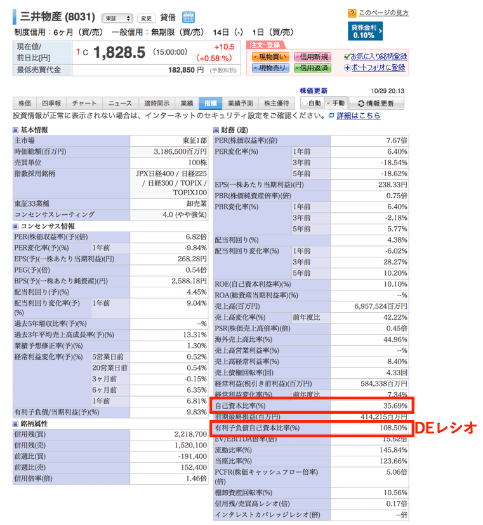Click the 信用残(買) value 2,218,700

coord(190,434)
